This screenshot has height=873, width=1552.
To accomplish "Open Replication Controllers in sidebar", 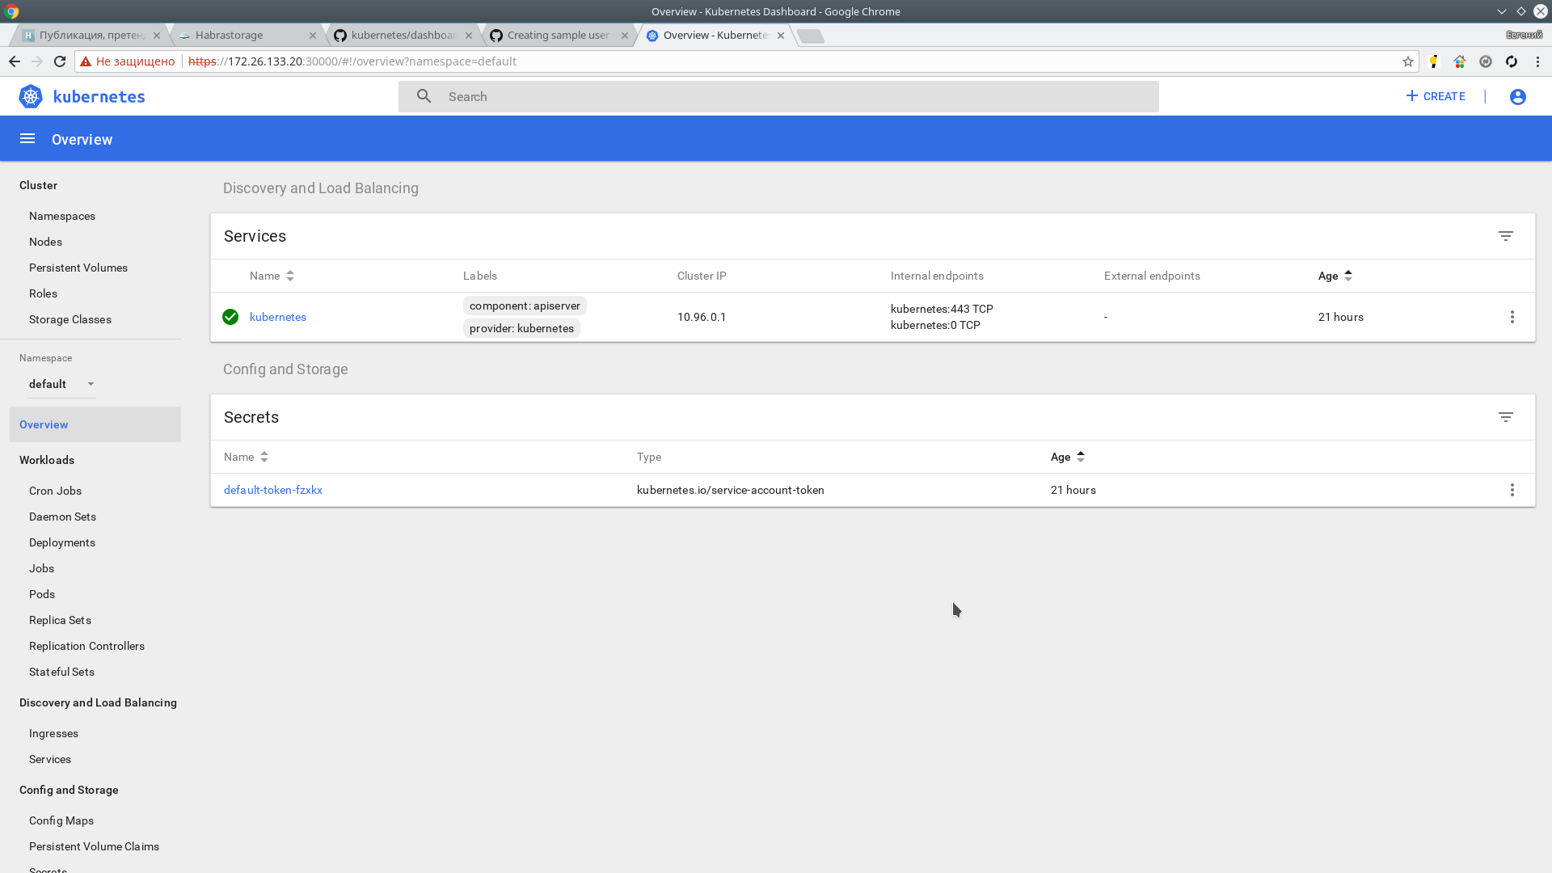I will pyautogui.click(x=86, y=646).
